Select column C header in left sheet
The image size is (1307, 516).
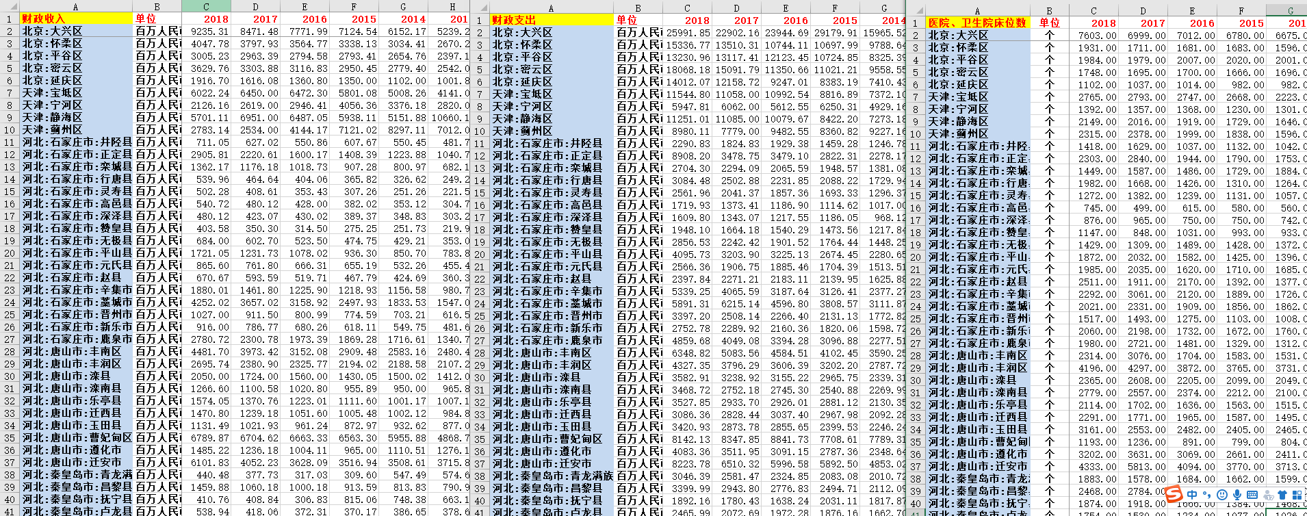point(206,6)
